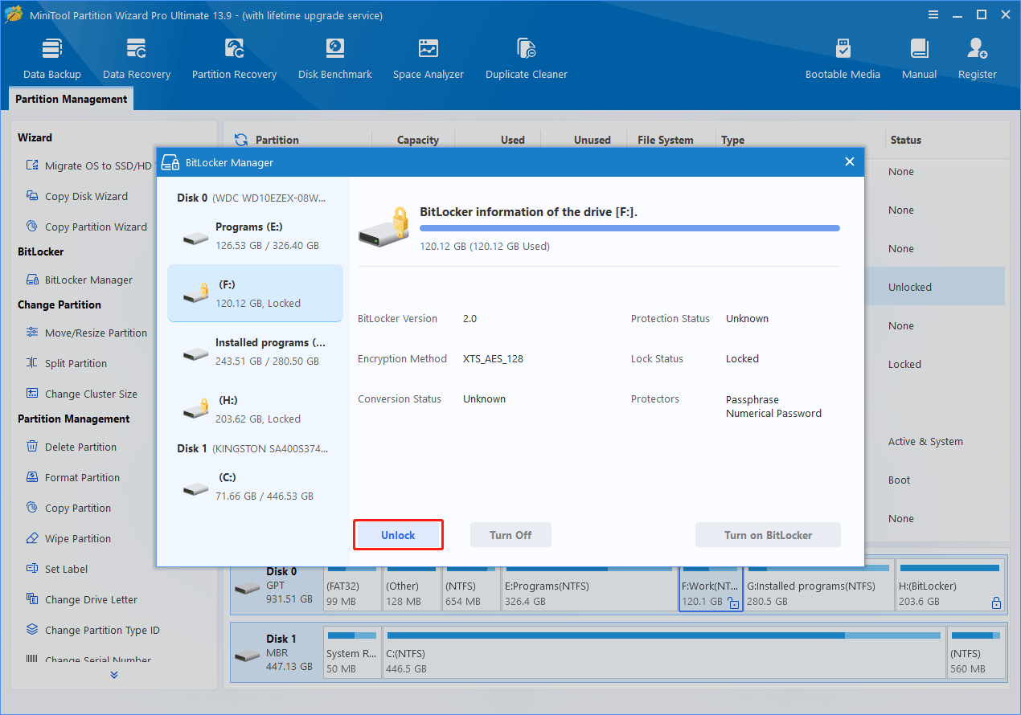Click the Unlock button
This screenshot has height=715, width=1021.
click(398, 535)
